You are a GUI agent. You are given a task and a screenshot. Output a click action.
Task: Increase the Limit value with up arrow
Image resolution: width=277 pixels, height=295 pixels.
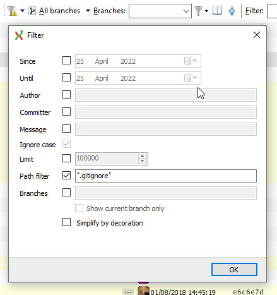(x=143, y=156)
